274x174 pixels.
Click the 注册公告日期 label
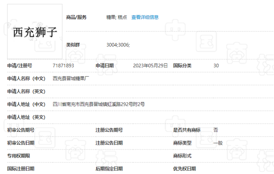coord(109,143)
